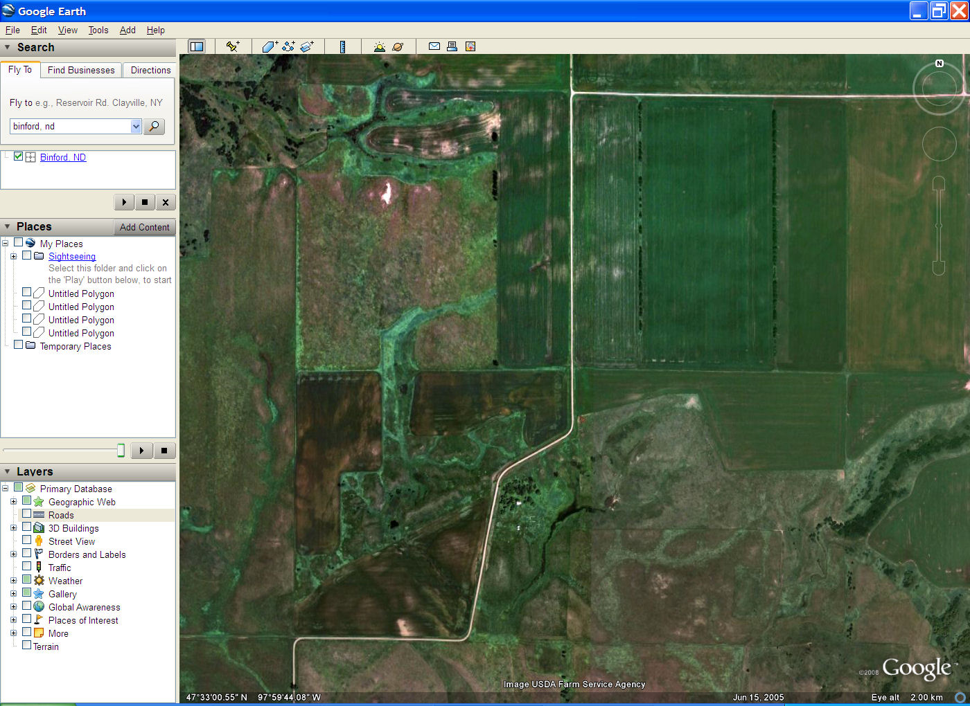The width and height of the screenshot is (970, 706).
Task: Click the Places tour speed slider handle
Action: tap(121, 451)
